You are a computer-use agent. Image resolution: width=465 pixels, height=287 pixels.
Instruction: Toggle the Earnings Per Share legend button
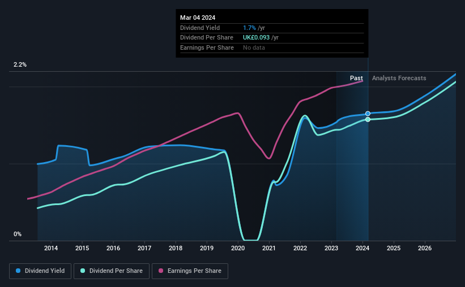(x=190, y=271)
